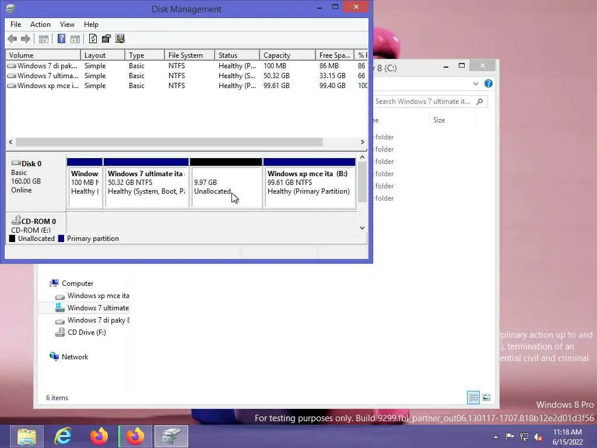
Task: Switch Explorer to details view icon
Action: (x=473, y=397)
